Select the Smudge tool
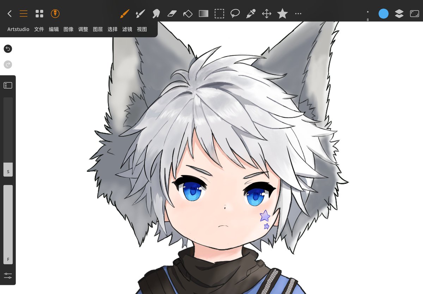Screen dimensions: 423x294 pos(156,14)
